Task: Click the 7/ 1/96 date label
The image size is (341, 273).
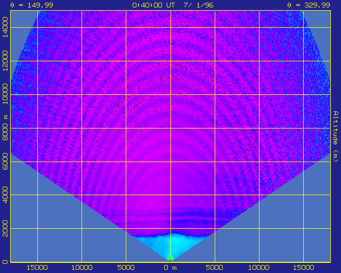Action: click(x=198, y=5)
